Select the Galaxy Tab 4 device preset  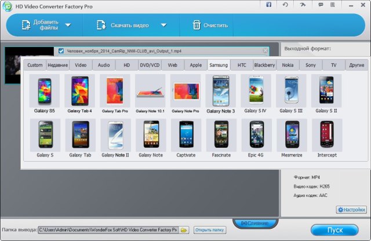point(79,90)
